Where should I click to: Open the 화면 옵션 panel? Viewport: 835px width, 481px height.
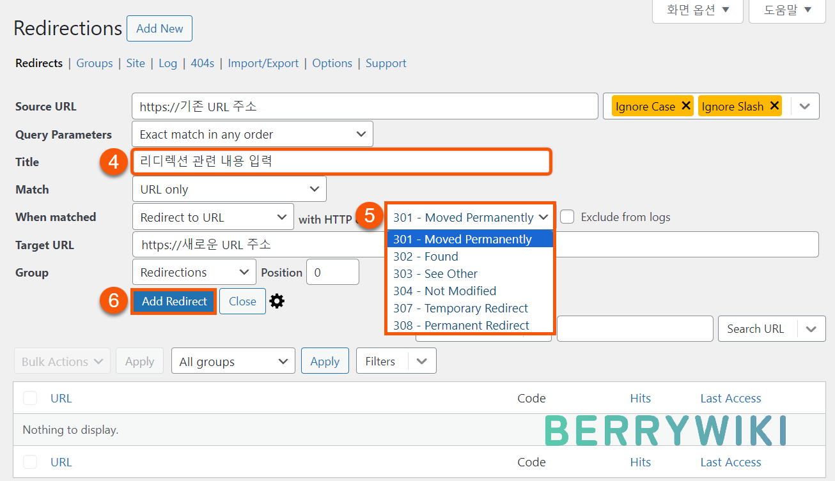pyautogui.click(x=698, y=10)
